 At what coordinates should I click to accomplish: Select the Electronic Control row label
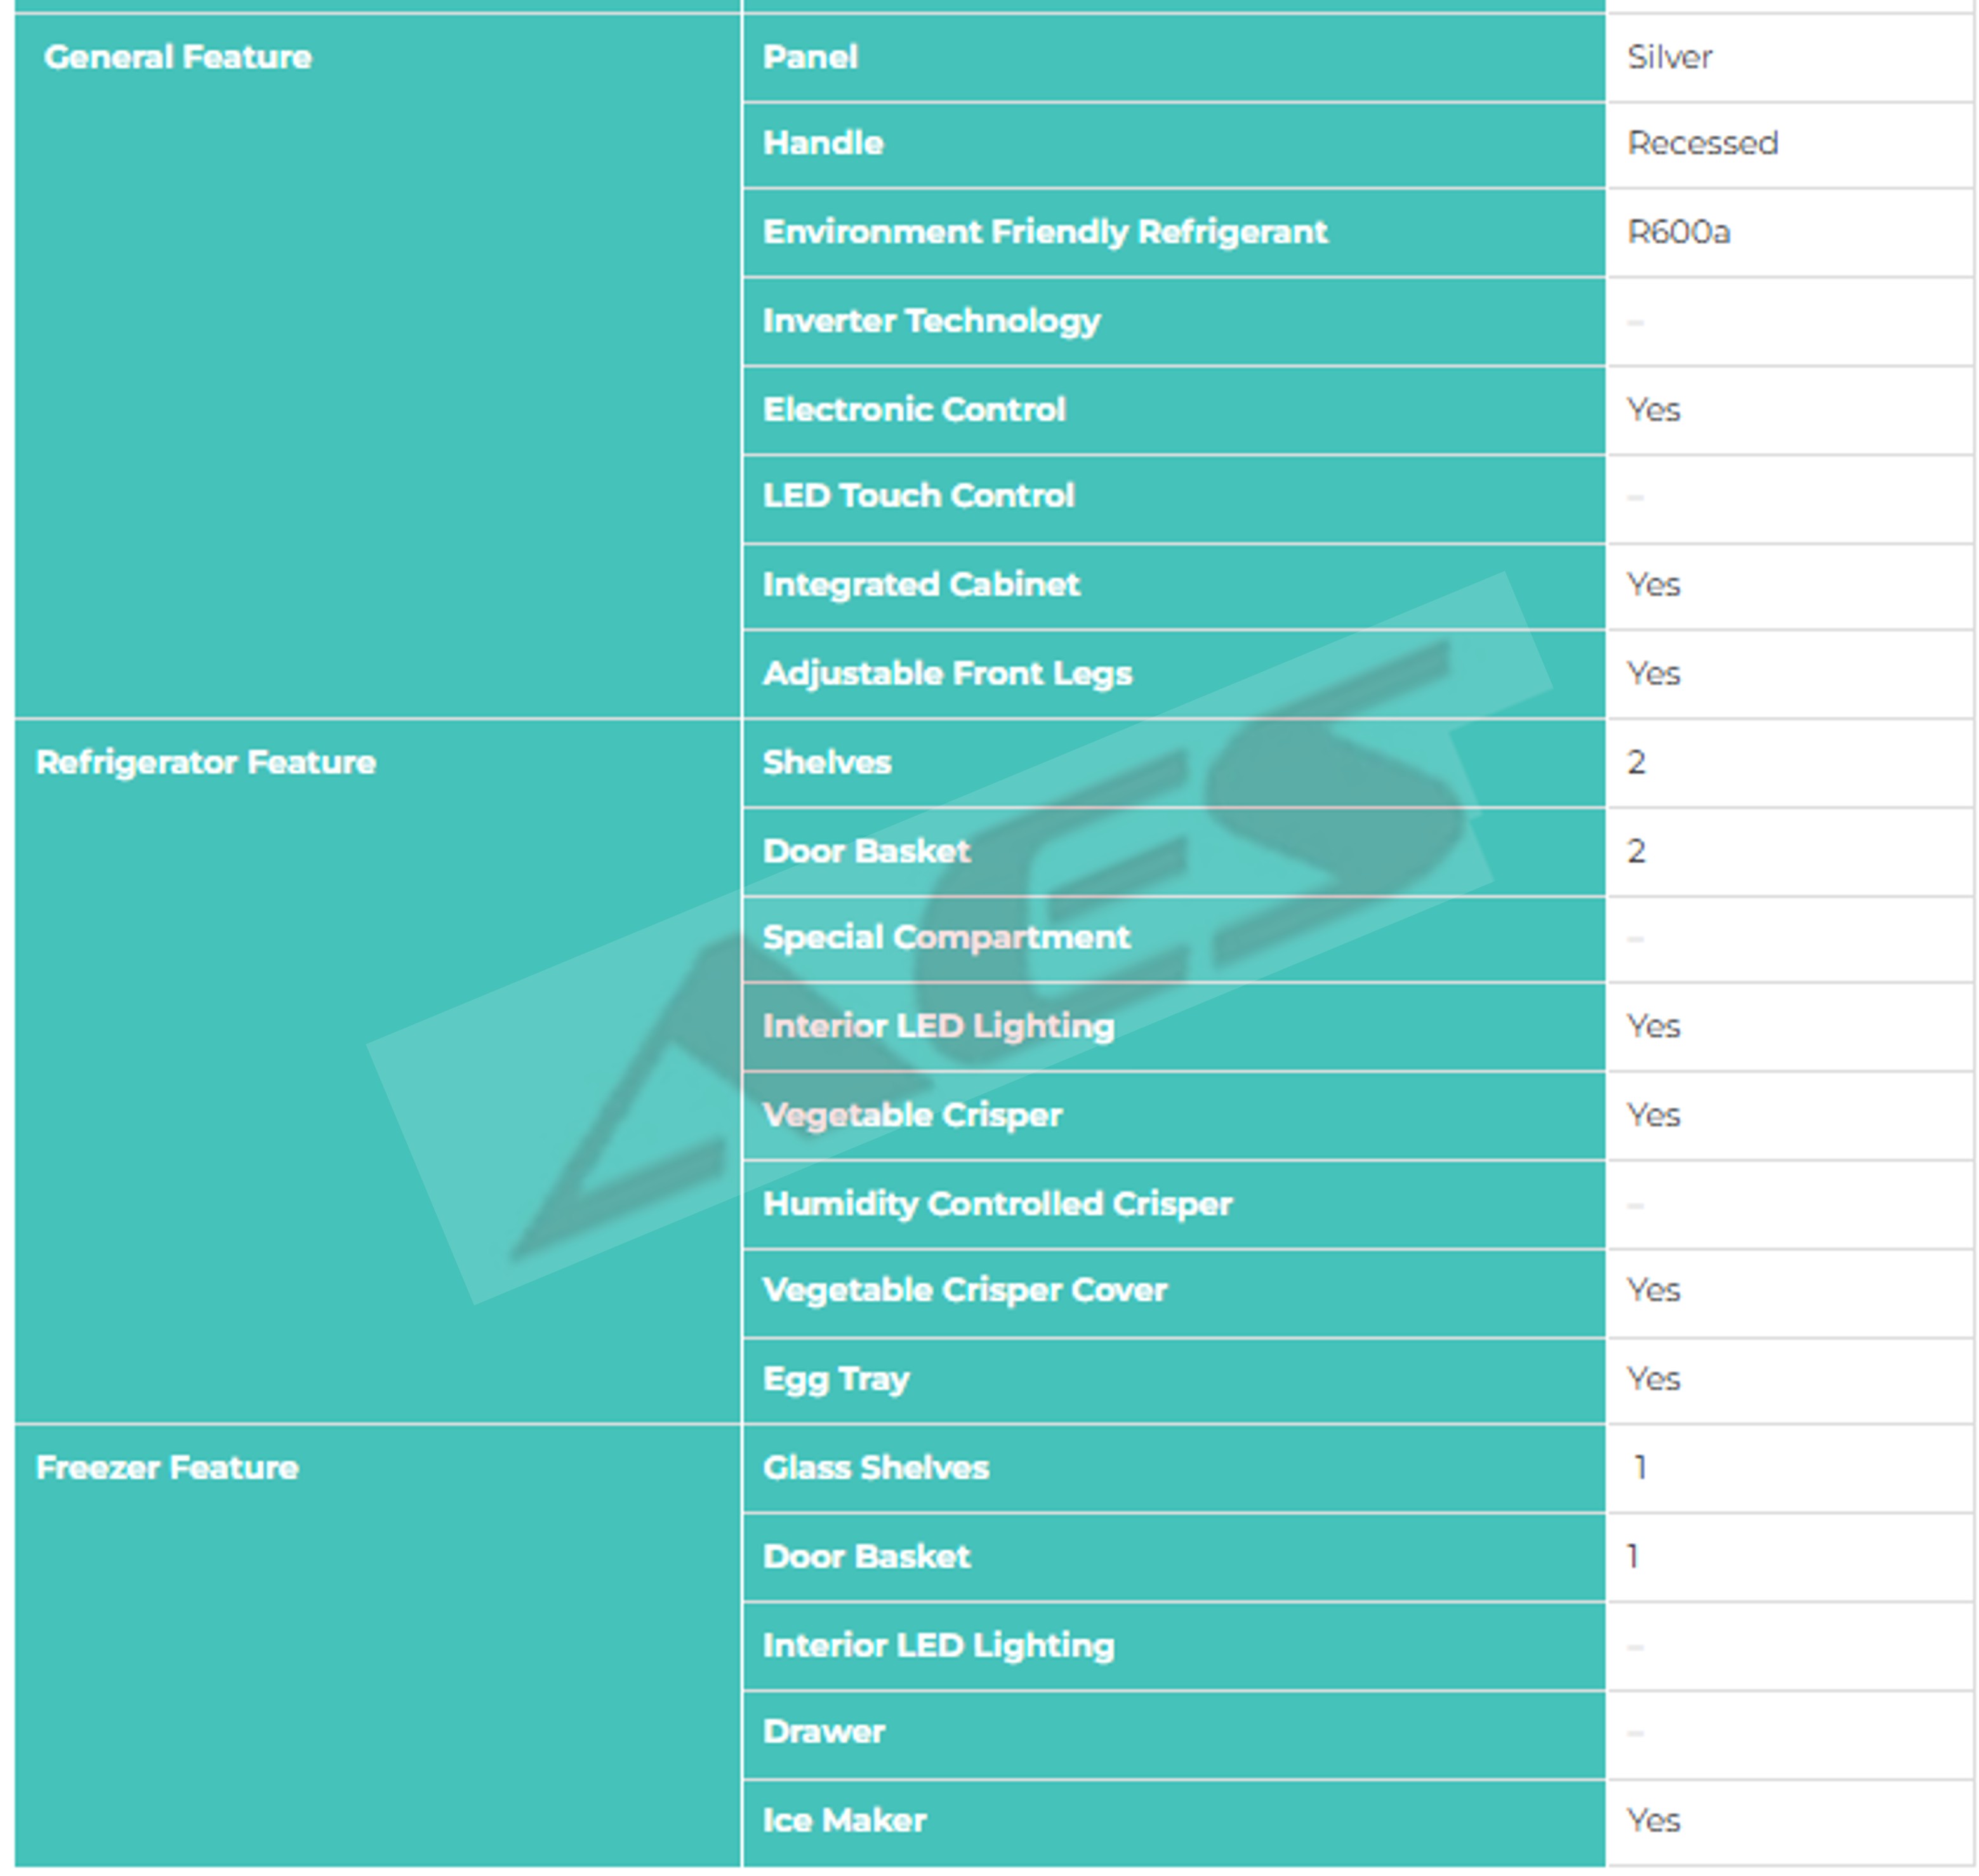[x=913, y=409]
